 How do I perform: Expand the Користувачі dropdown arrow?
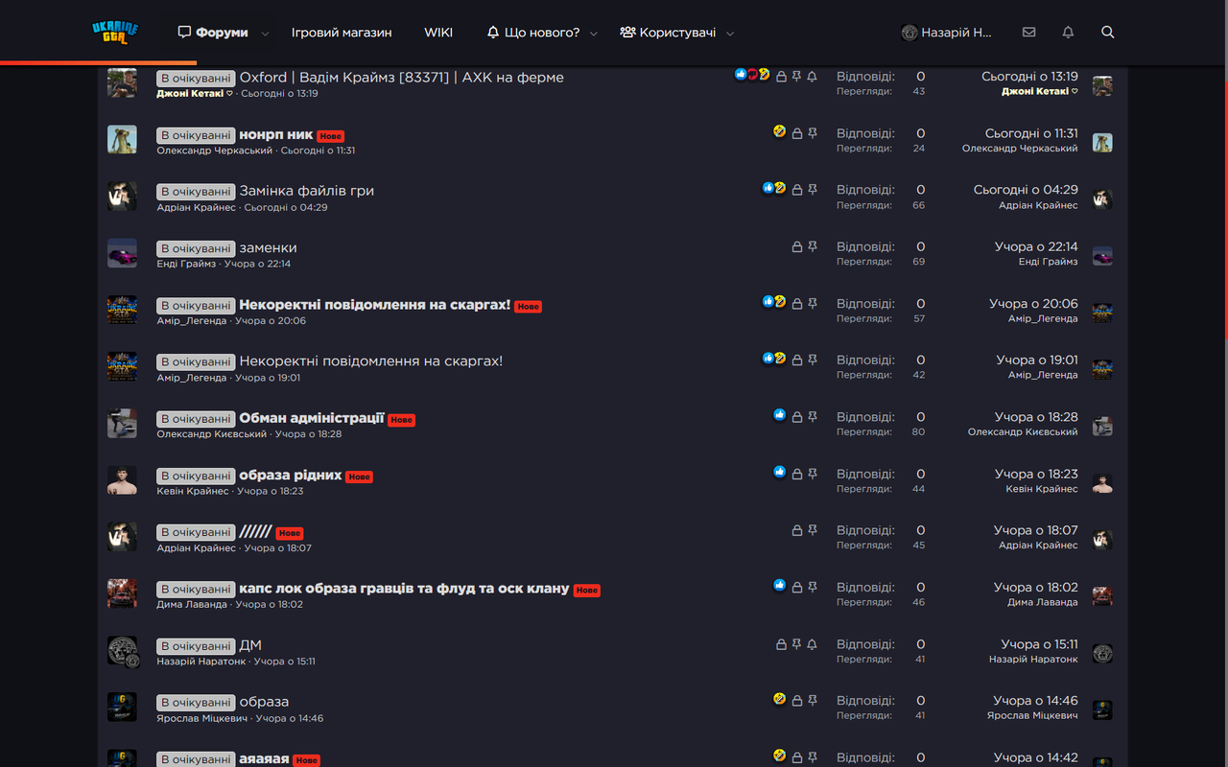[x=730, y=34]
